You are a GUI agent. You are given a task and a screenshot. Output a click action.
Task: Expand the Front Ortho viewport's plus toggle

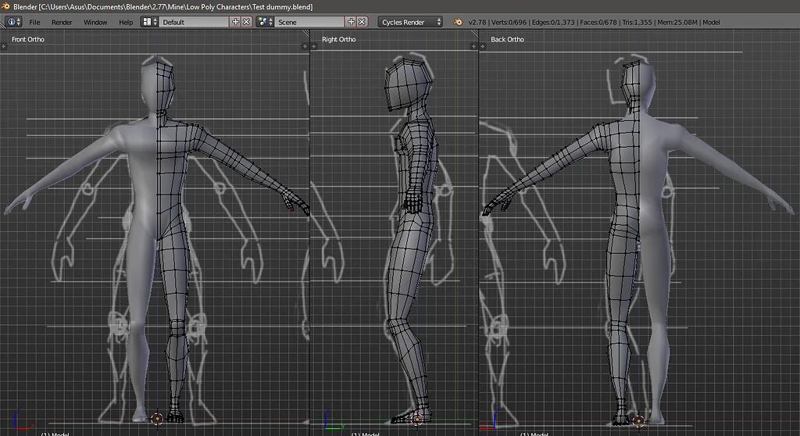pyautogui.click(x=4, y=47)
